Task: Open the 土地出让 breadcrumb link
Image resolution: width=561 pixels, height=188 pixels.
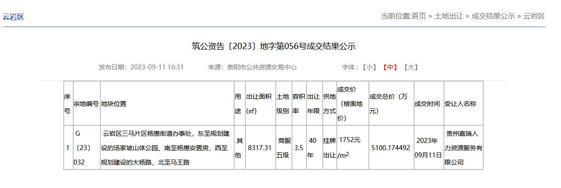Action: (448, 16)
